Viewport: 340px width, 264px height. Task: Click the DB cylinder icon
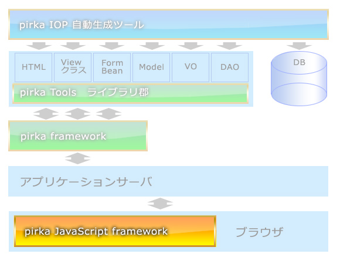(x=299, y=79)
